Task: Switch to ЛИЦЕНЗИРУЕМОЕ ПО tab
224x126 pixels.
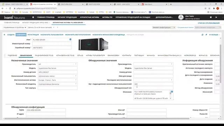Action: 44,55
